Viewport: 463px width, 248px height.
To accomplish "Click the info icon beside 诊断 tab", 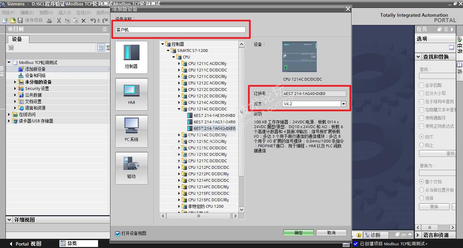I will (359, 235).
